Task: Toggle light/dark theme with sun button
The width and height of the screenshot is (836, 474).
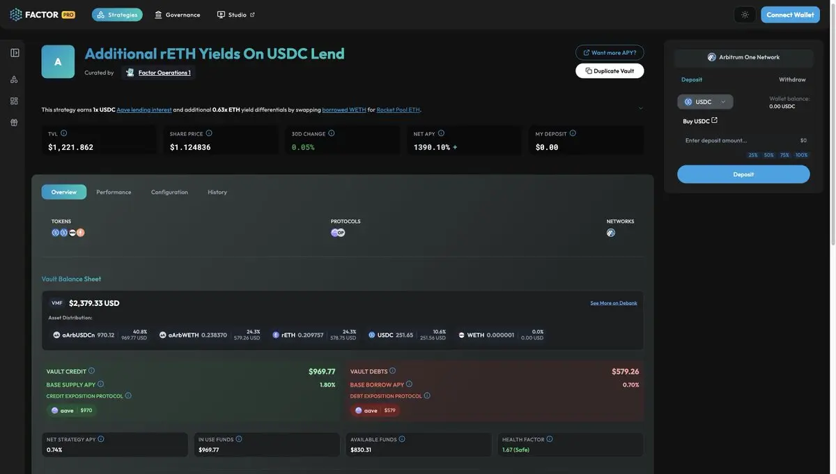Action: pos(745,15)
